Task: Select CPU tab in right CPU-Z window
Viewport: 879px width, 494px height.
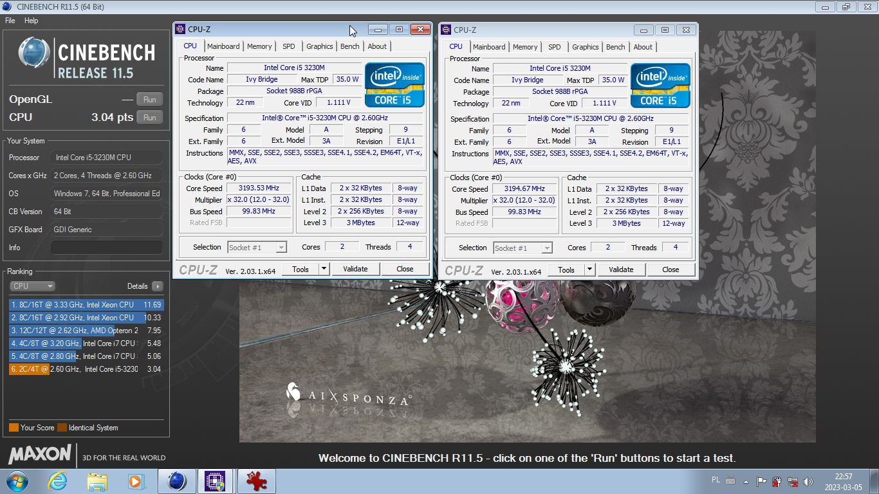Action: point(456,46)
